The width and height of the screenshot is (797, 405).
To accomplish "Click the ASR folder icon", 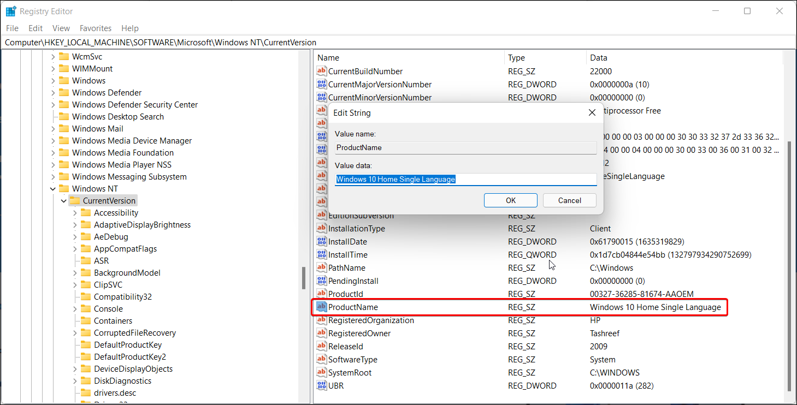I will point(85,261).
